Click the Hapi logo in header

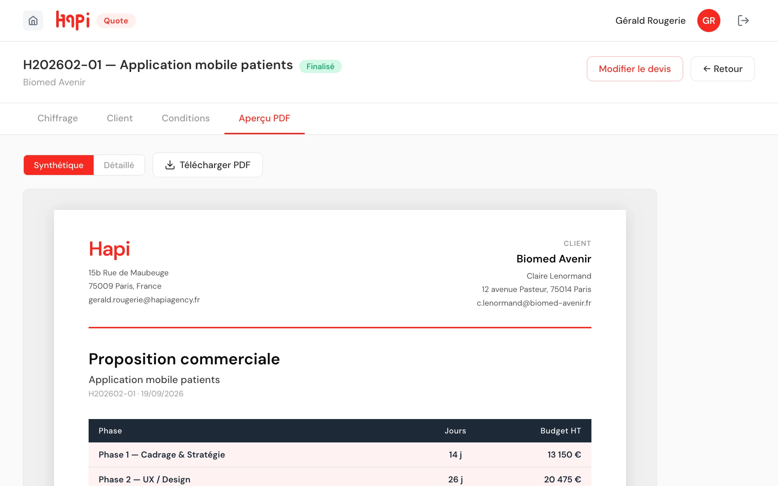tap(73, 21)
